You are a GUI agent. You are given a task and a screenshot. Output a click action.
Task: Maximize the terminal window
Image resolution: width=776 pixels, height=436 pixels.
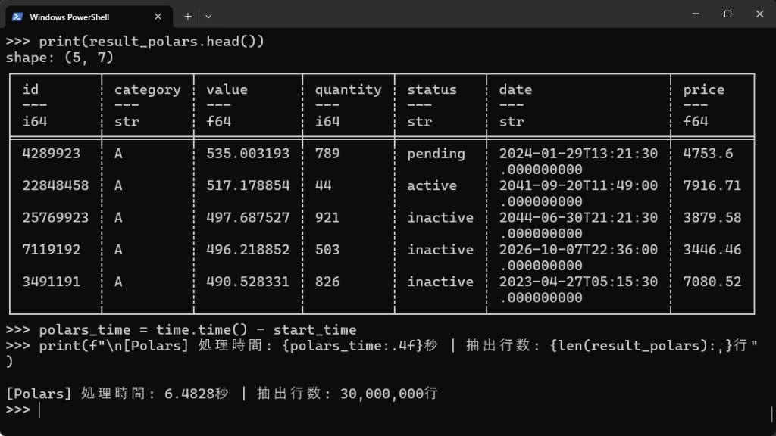[x=727, y=14]
